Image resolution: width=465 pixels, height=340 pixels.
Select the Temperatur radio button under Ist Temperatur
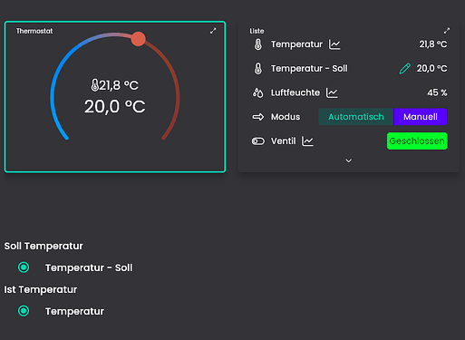pyautogui.click(x=24, y=311)
